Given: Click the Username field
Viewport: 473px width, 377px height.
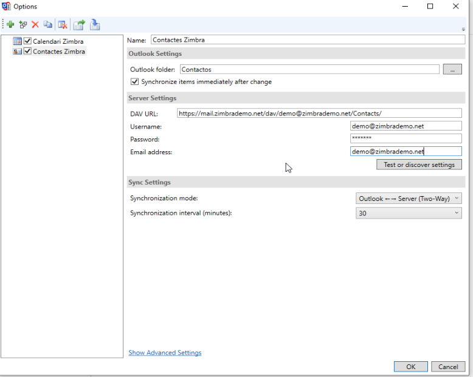Looking at the screenshot, I should (406, 126).
